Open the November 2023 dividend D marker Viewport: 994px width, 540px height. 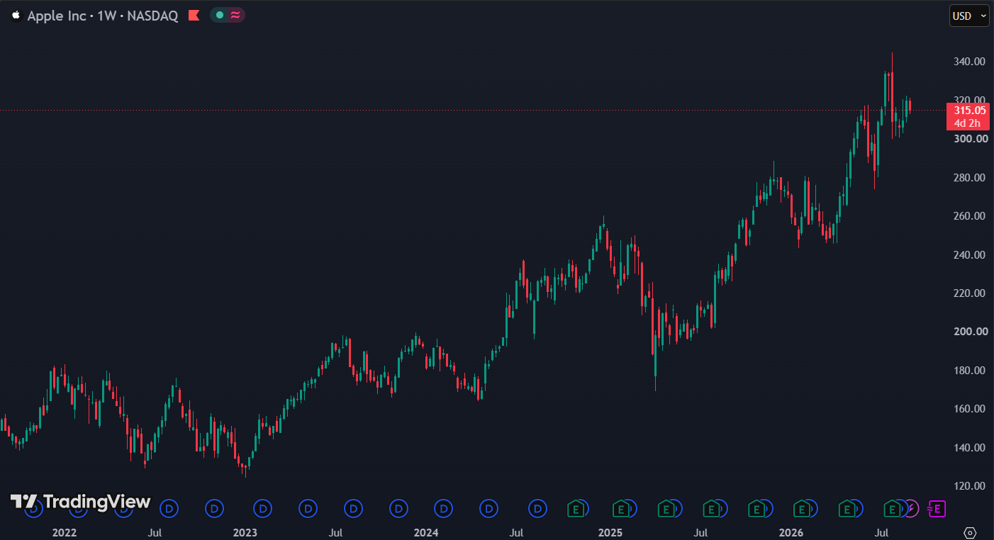(398, 508)
